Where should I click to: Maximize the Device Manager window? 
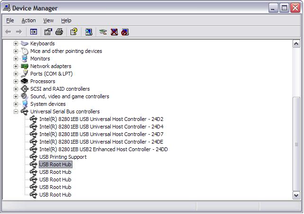pos(284,8)
